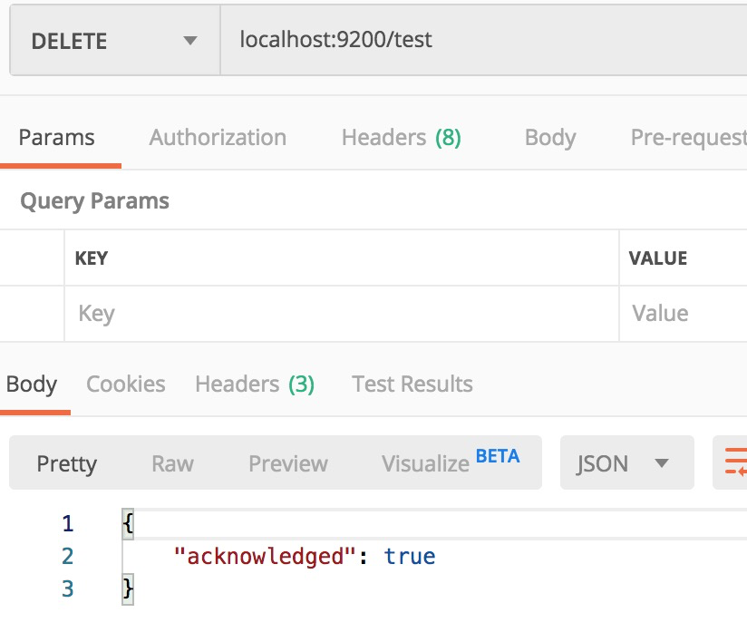Toggle the orange line-wrap icon
747x642 pixels.
point(732,462)
